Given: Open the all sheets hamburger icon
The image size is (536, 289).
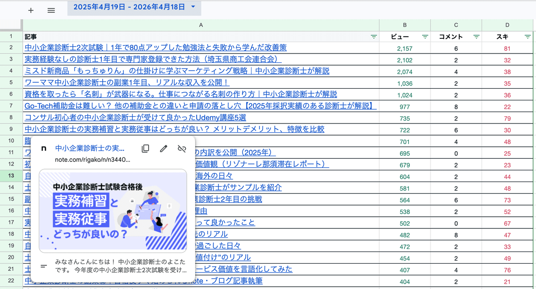Looking at the screenshot, I should click(51, 10).
